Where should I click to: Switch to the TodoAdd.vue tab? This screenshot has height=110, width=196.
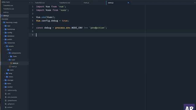point(40,3)
